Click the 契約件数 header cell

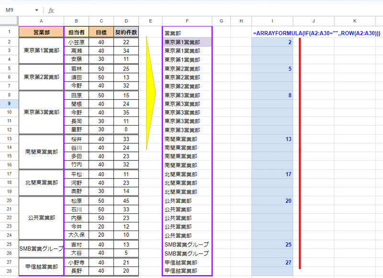click(126, 32)
